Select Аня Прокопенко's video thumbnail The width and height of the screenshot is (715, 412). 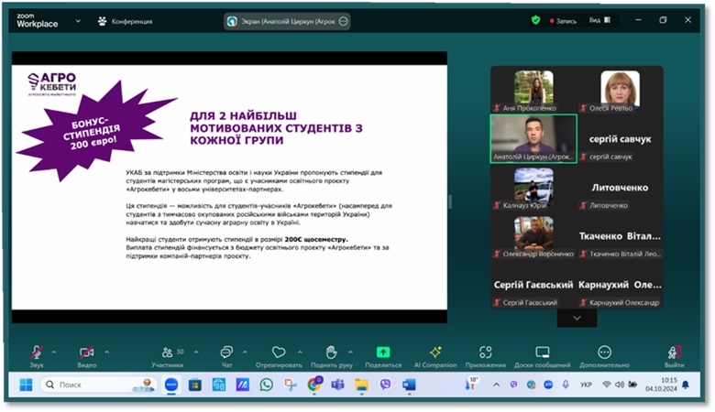click(x=533, y=90)
